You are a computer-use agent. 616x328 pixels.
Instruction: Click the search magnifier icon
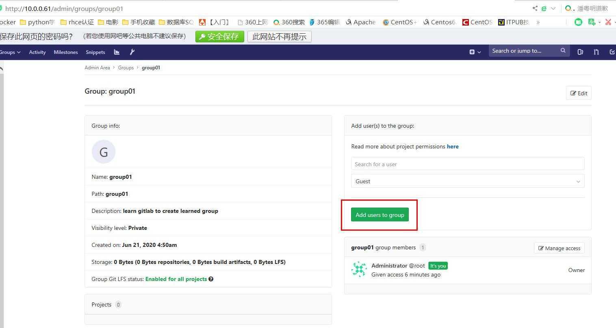(x=563, y=51)
